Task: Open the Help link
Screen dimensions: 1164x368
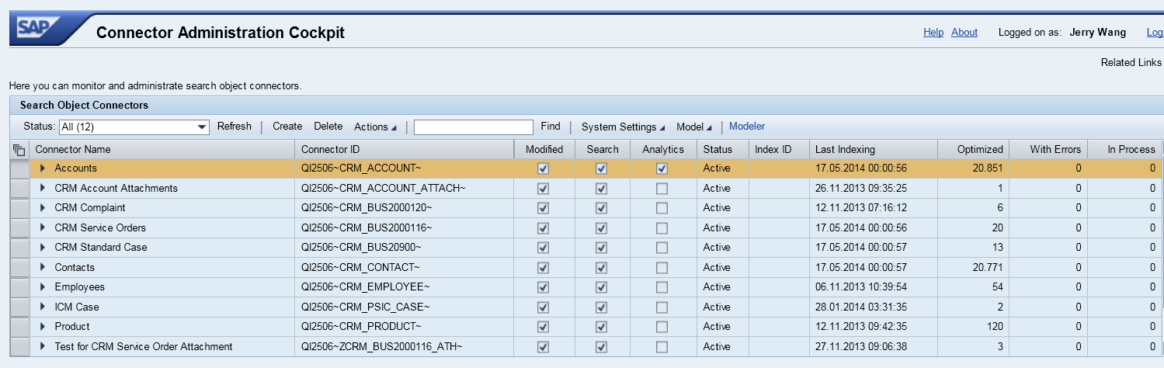Action: (x=933, y=33)
